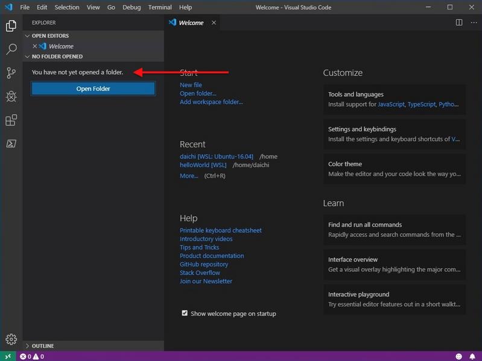The image size is (482, 361).
Task: Click the New file link
Action: [191, 85]
